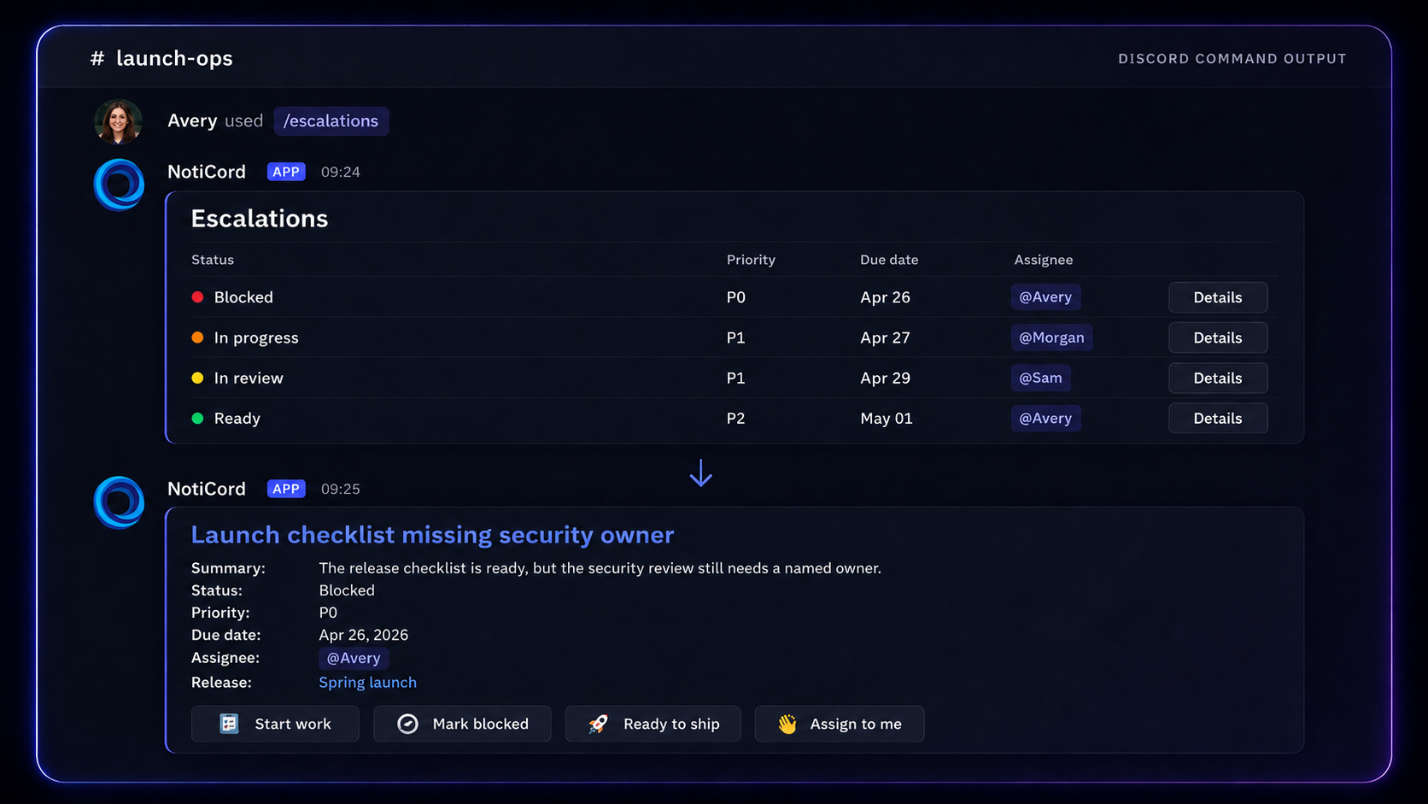Open NoticeCord bot avatar at 09:24 message
Screen dimensions: 1428x804
click(119, 185)
